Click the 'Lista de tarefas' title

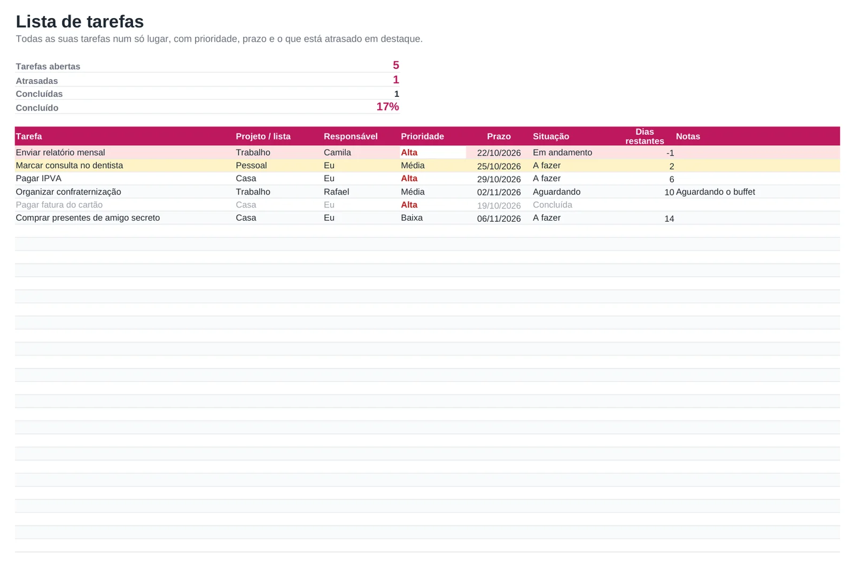pos(80,21)
